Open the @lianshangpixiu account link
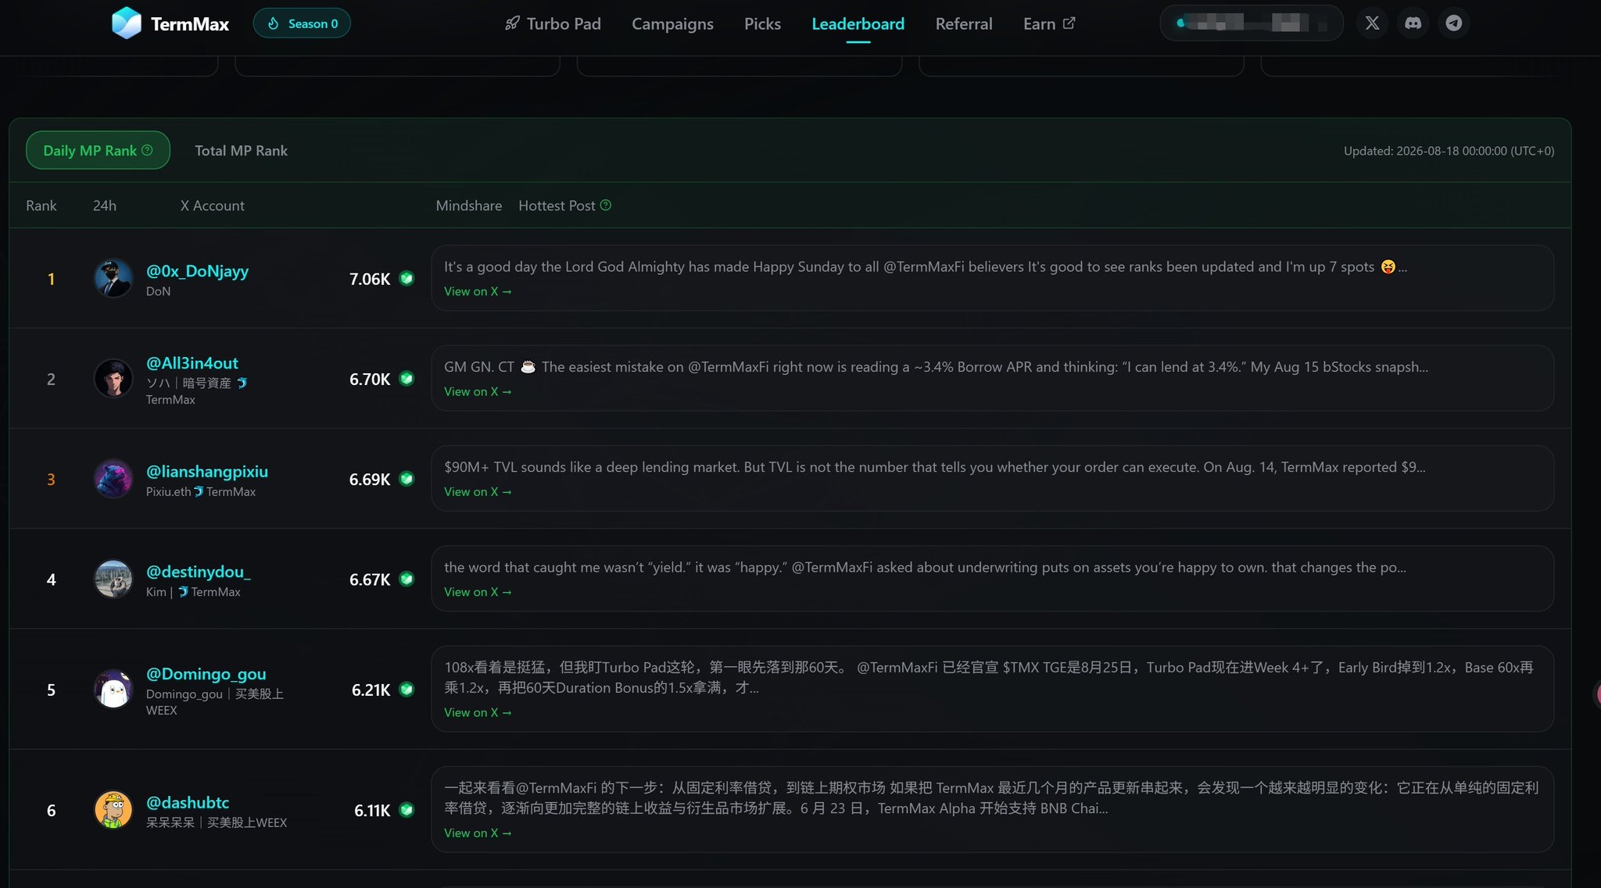 pos(207,472)
